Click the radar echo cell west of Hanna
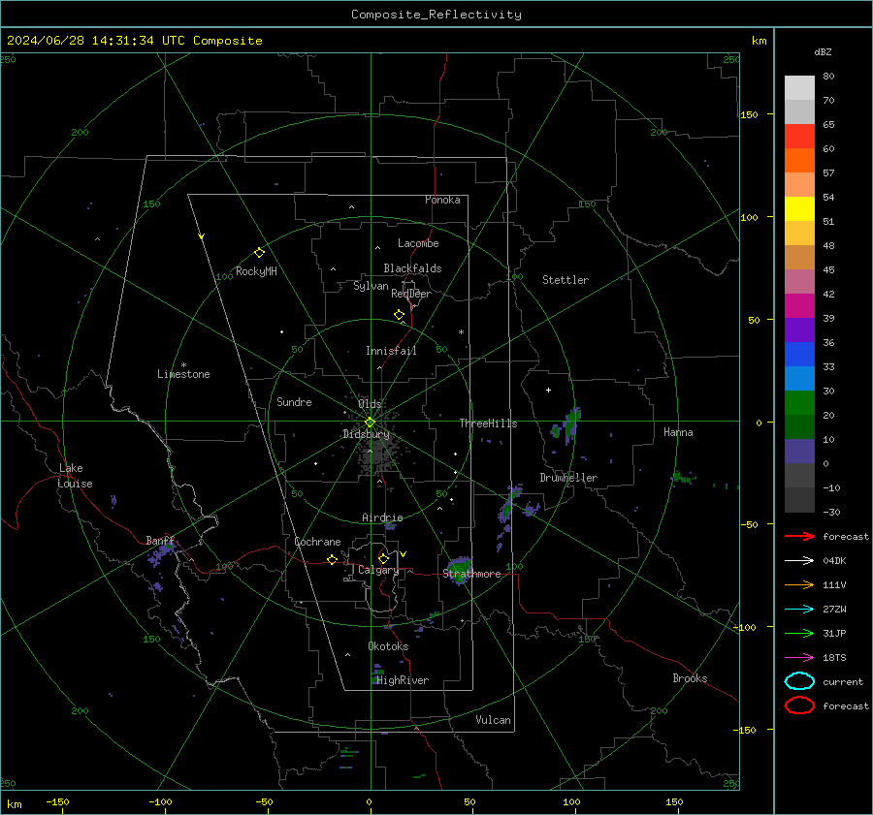The image size is (873, 815). (569, 423)
